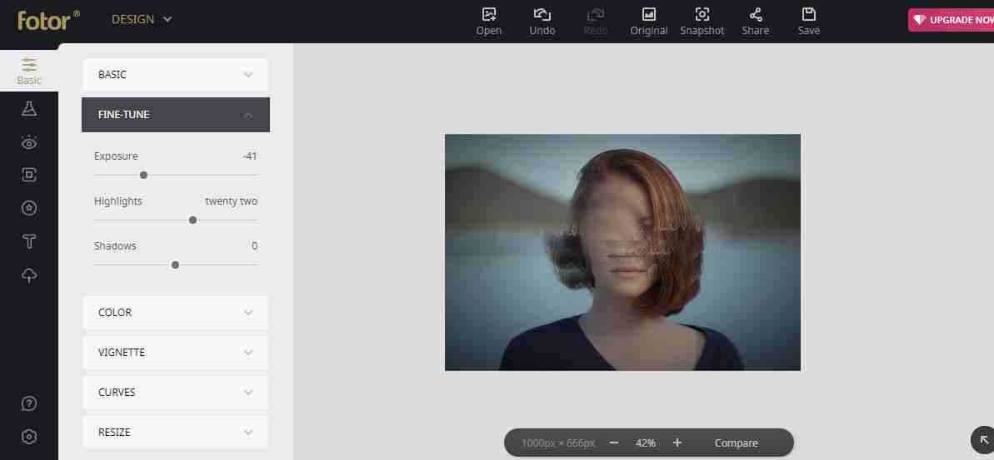
Task: Click the Compare button
Action: 736,443
